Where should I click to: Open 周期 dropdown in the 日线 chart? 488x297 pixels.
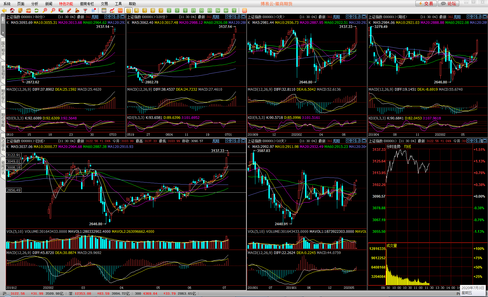tap(216, 141)
